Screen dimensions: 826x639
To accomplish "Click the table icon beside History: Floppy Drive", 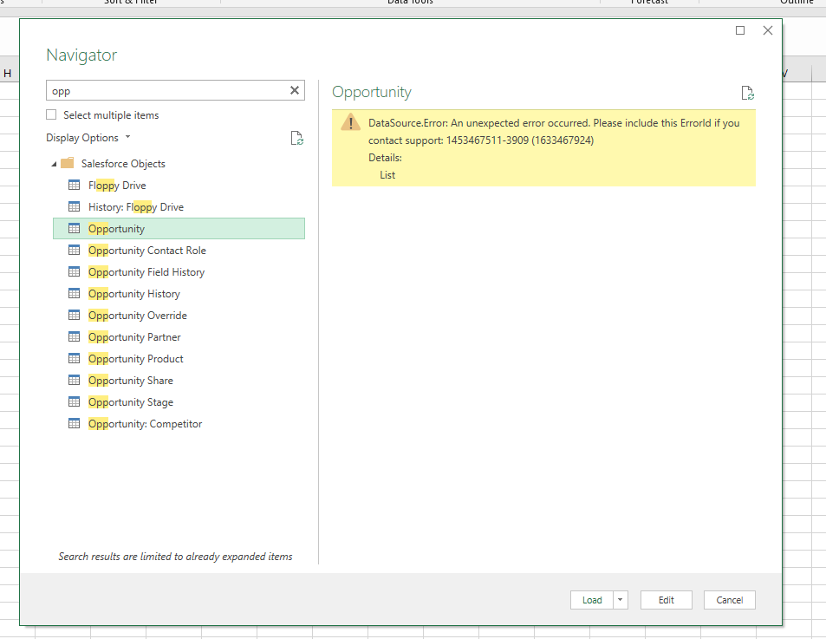I will click(75, 206).
